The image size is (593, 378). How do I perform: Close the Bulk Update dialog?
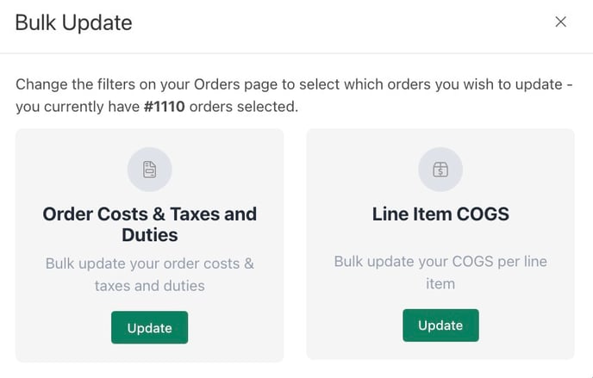tap(560, 22)
